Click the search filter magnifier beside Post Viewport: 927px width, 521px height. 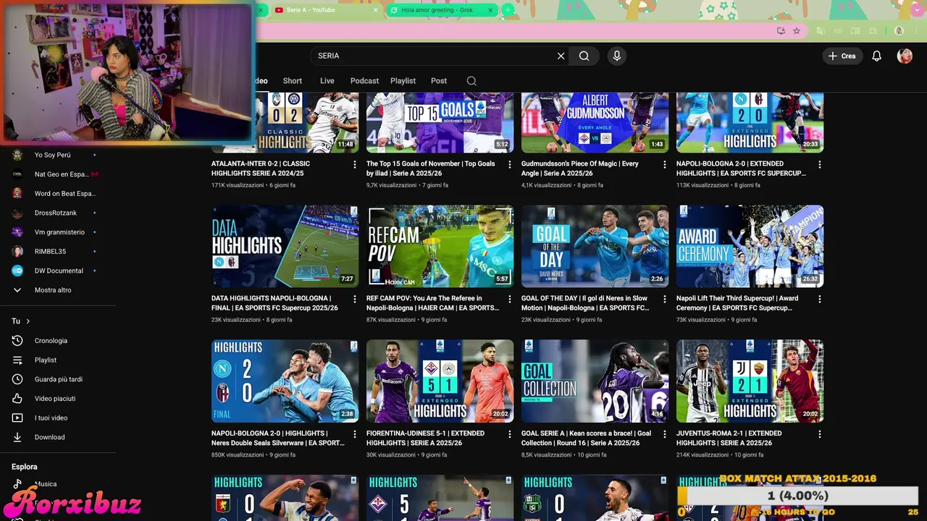(471, 81)
